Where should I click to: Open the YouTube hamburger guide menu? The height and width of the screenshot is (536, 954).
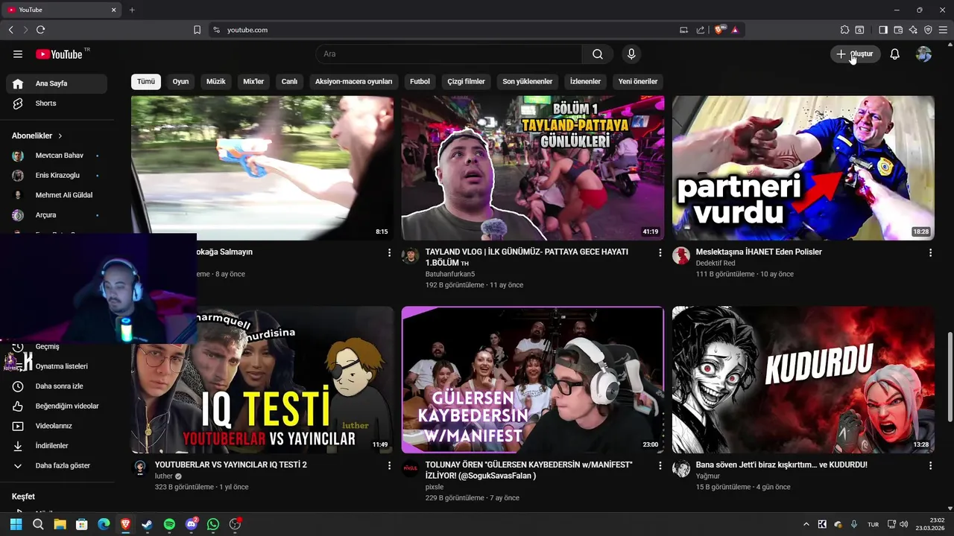(x=18, y=54)
